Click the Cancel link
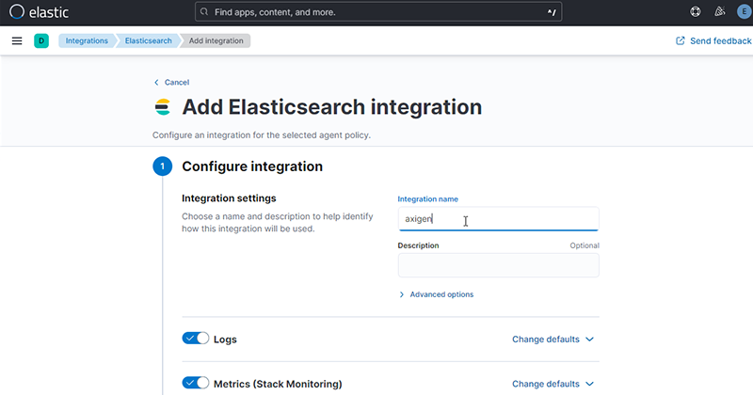This screenshot has height=395, width=753. (x=177, y=83)
